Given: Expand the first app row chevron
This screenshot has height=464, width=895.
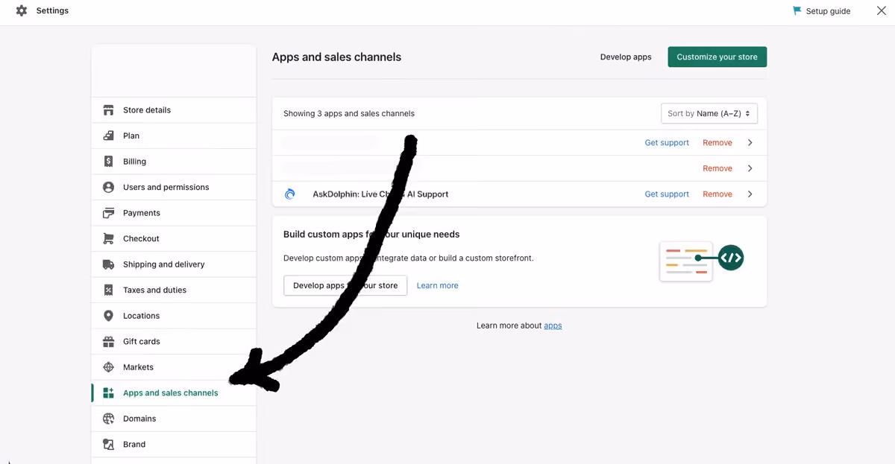Looking at the screenshot, I should pyautogui.click(x=750, y=142).
